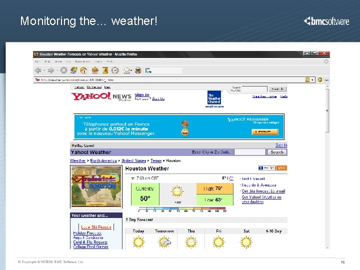Open the Help menu in Firefox
The width and height of the screenshot is (360, 270).
tap(110, 61)
